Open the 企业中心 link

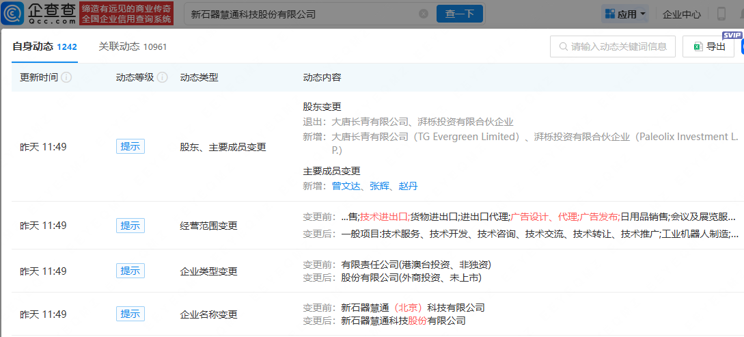pyautogui.click(x=681, y=14)
